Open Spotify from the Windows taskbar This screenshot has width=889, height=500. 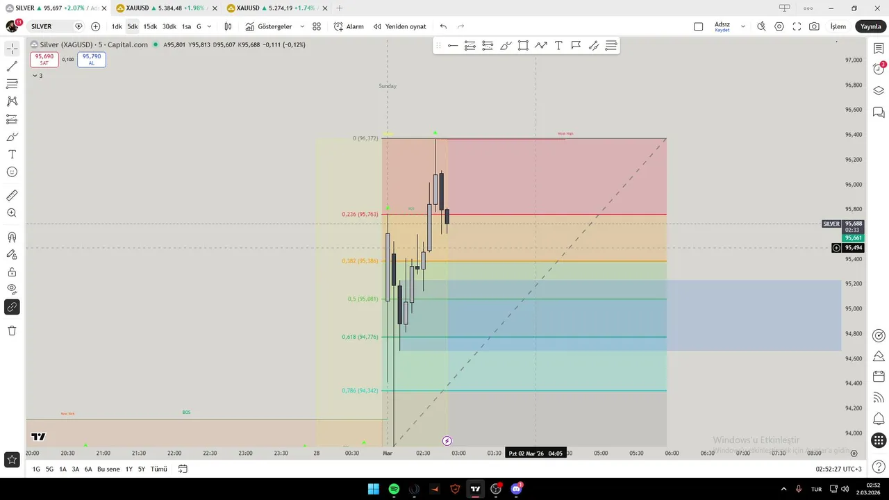pyautogui.click(x=394, y=489)
